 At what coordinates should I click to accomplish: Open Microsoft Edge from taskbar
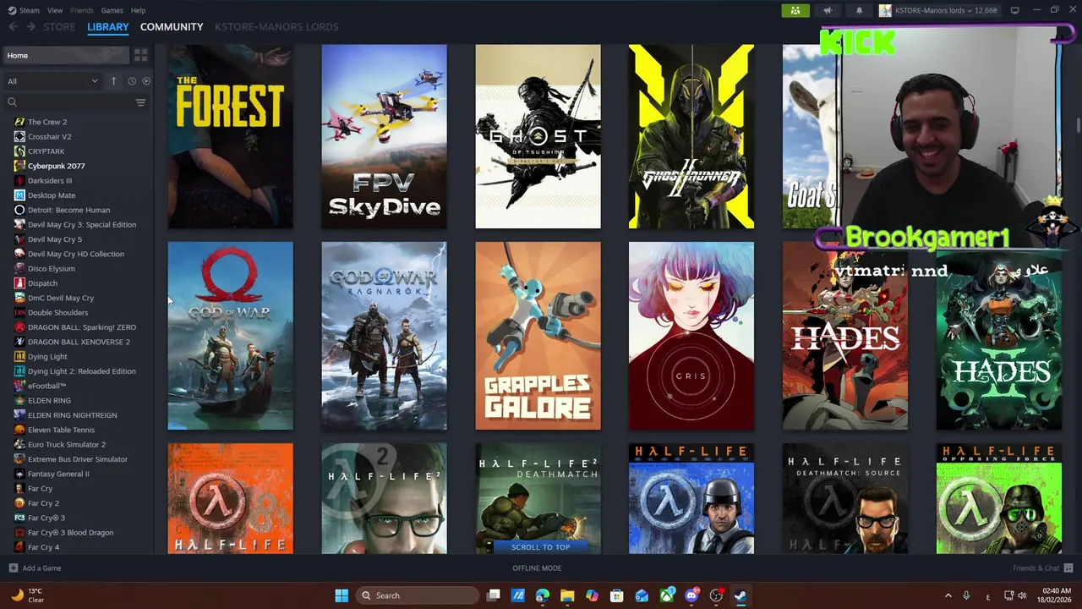coord(543,595)
